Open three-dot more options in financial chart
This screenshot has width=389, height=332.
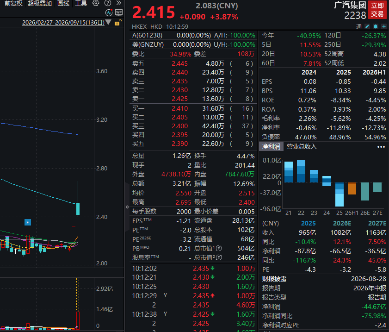[x=381, y=147]
